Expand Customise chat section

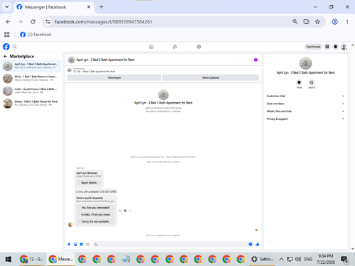click(x=305, y=96)
